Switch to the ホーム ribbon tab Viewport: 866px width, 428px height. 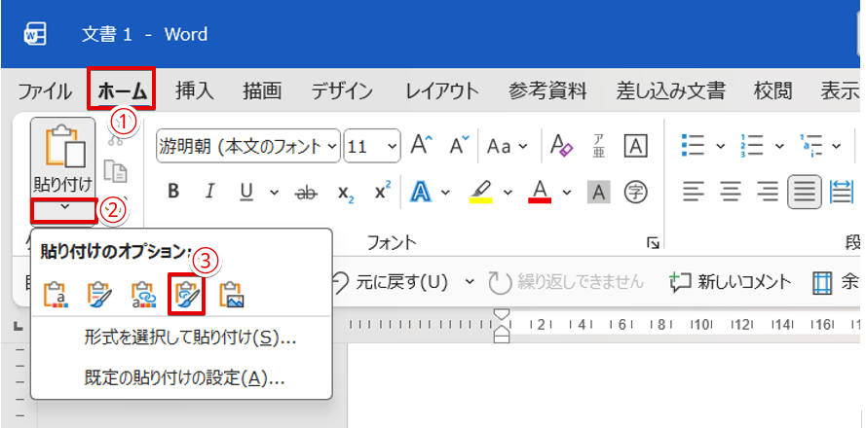pyautogui.click(x=122, y=91)
